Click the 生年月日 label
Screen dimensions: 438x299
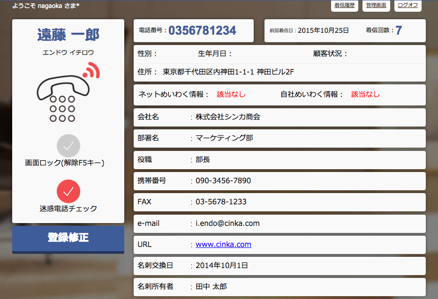(215, 53)
